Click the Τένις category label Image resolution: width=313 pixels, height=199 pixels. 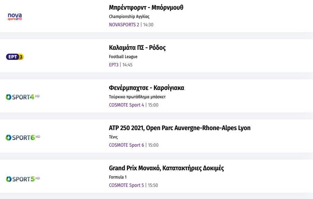tap(113, 137)
